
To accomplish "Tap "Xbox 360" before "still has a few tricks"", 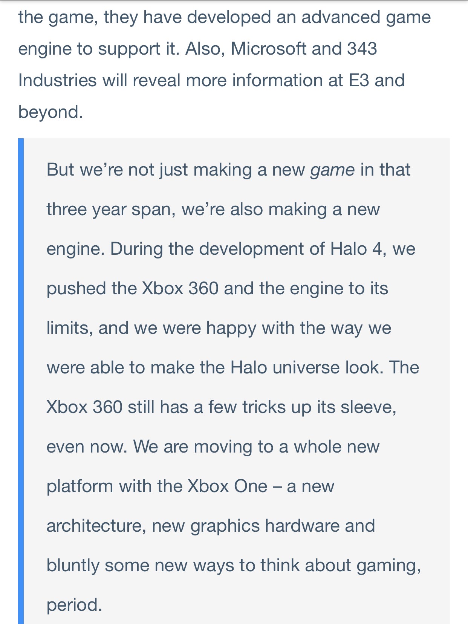I will pyautogui.click(x=84, y=407).
